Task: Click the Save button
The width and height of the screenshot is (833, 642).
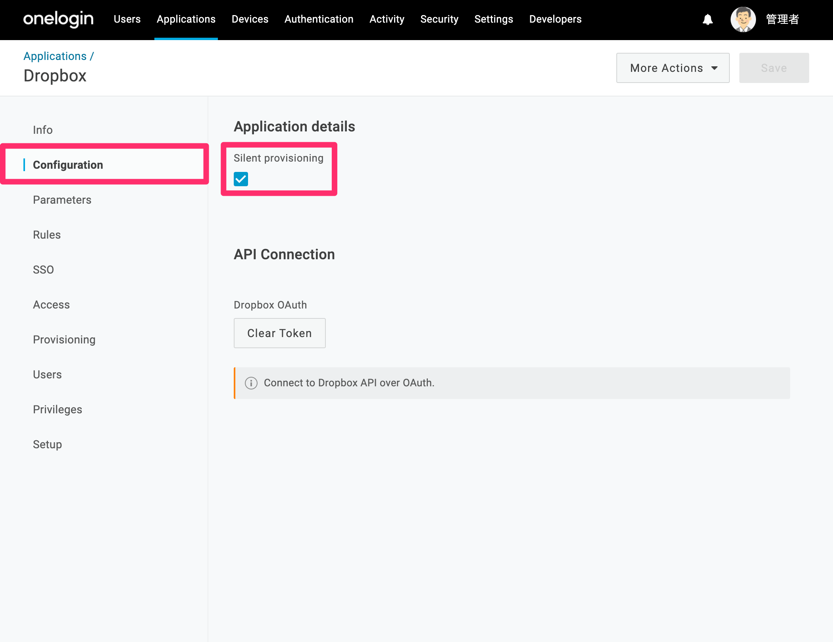Action: tap(774, 68)
